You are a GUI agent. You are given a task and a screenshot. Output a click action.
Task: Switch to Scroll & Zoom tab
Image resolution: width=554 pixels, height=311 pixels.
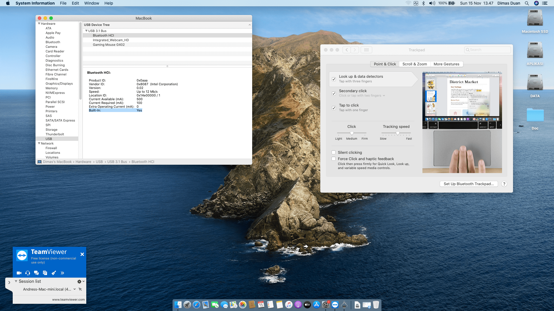pyautogui.click(x=415, y=64)
